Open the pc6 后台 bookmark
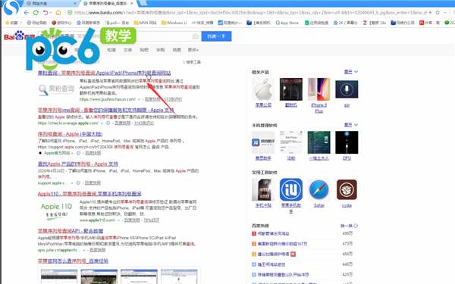The width and height of the screenshot is (455, 284). [x=118, y=23]
